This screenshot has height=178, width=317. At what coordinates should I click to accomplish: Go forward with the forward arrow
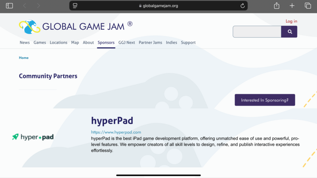pos(38,6)
